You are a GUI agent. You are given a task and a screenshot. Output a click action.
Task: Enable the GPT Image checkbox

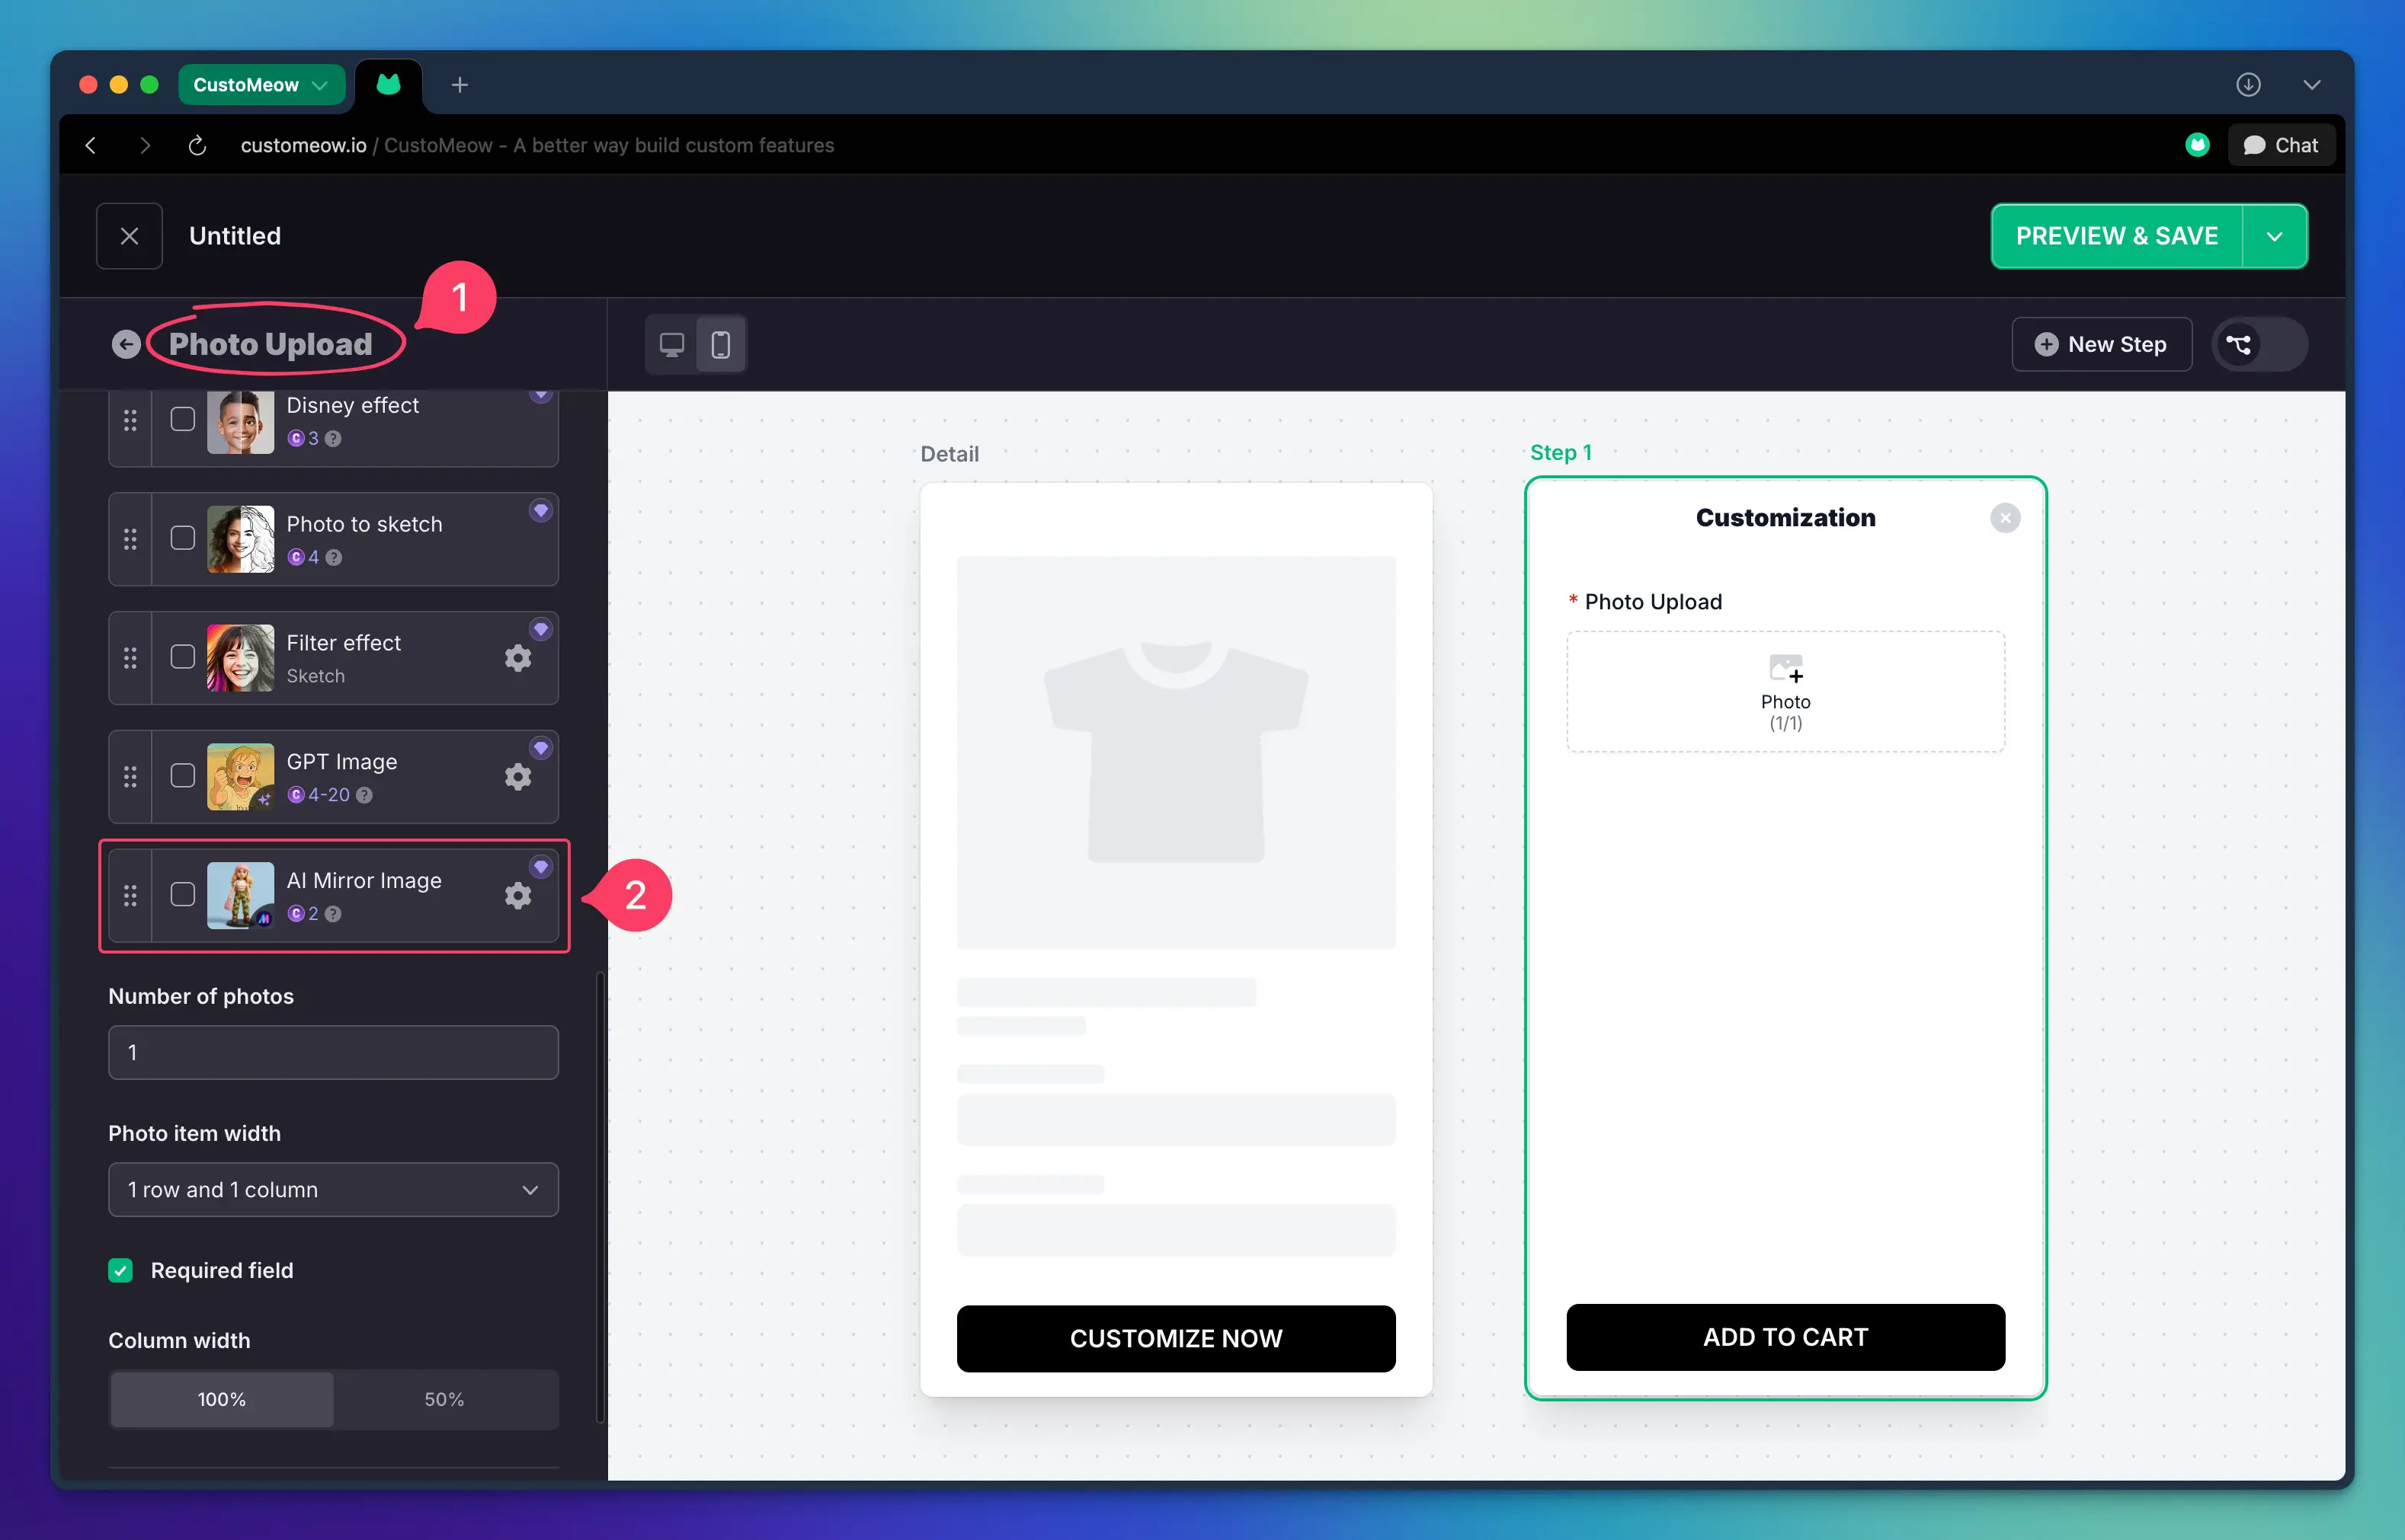(x=182, y=776)
